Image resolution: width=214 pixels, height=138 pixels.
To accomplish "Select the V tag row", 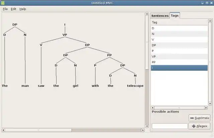I will 179,40.
